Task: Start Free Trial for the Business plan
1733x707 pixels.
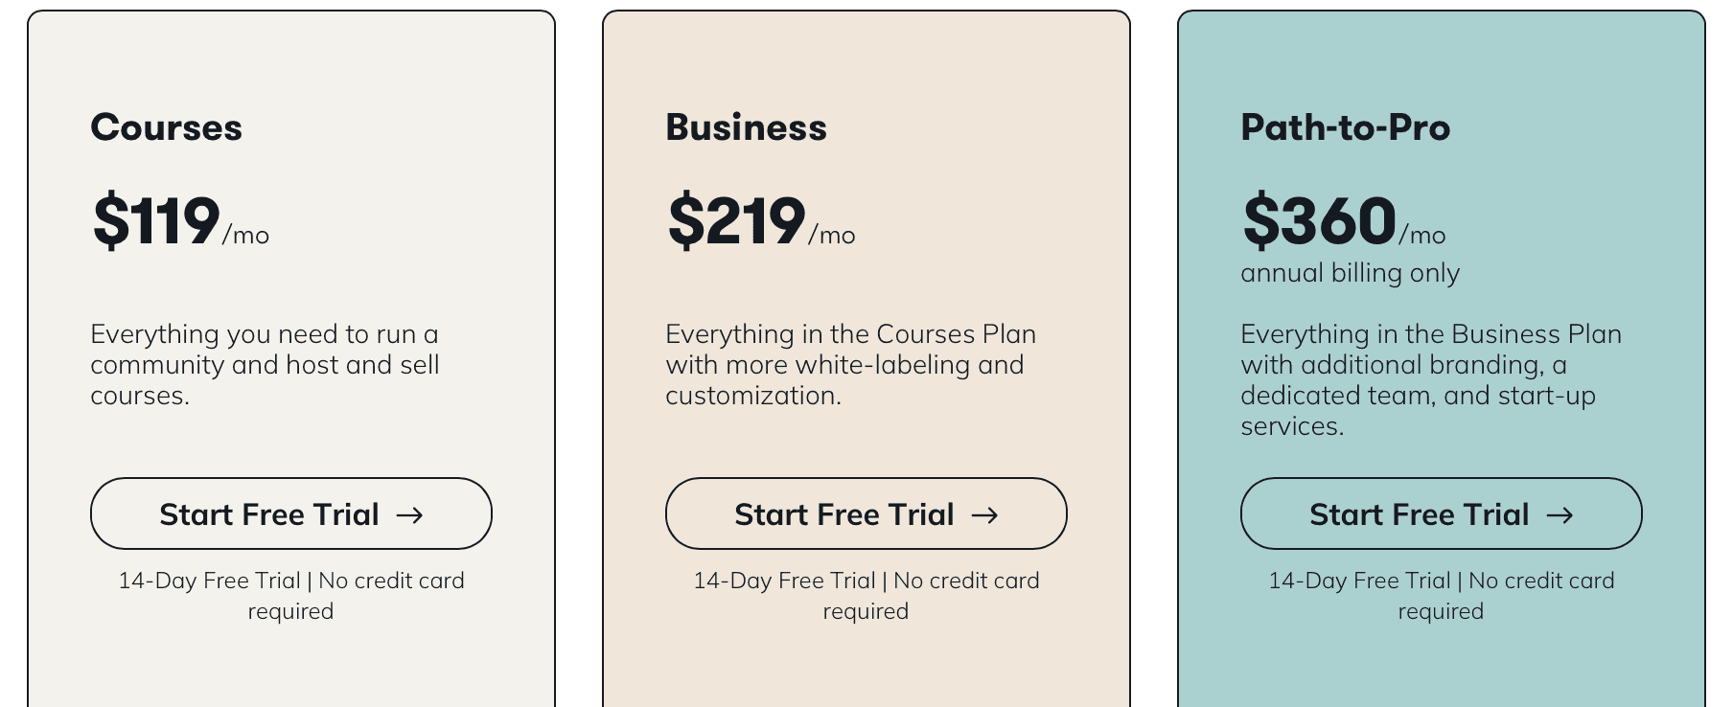Action: (x=865, y=514)
